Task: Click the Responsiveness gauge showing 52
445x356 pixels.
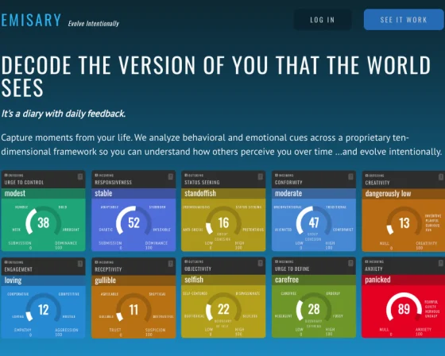Action: coord(133,222)
